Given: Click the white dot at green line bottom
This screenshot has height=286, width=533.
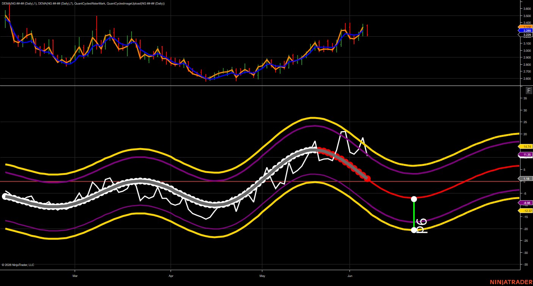Looking at the screenshot, I should coord(414,230).
